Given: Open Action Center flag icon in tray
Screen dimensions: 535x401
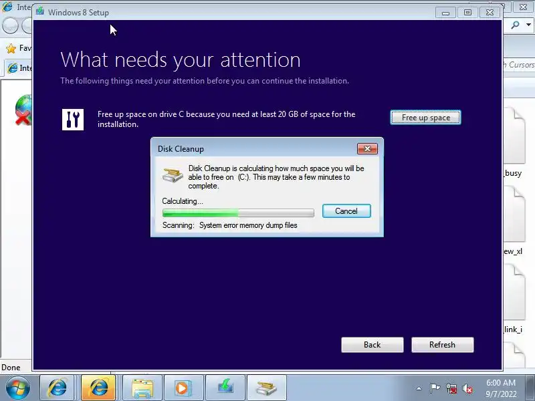Looking at the screenshot, I should point(435,388).
